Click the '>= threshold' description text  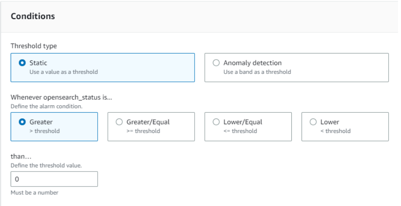pos(144,131)
